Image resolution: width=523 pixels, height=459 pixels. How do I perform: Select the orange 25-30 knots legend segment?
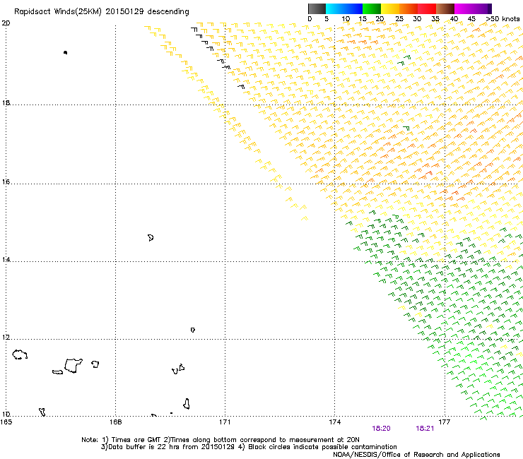point(409,8)
